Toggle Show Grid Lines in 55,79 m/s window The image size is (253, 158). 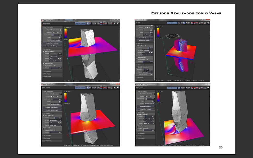[44, 63]
